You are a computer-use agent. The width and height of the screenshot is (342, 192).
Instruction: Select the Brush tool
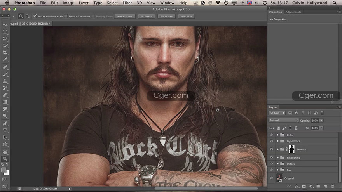(x=5, y=74)
